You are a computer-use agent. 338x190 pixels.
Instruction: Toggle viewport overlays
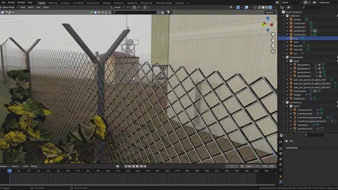(x=247, y=7)
